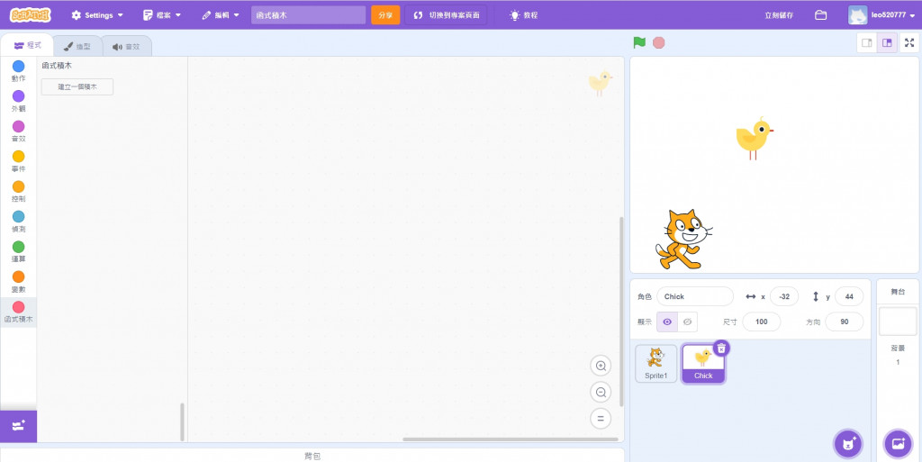Reset workspace zoom with equals button
922x462 pixels.
point(601,419)
